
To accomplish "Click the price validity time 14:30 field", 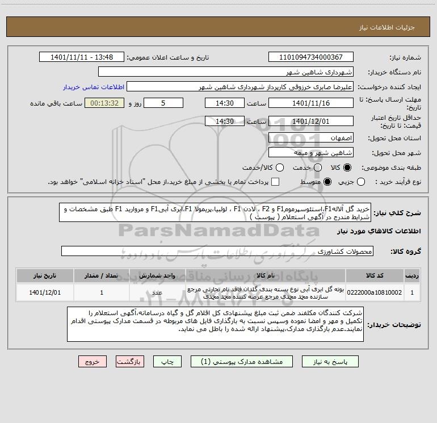I will pyautogui.click(x=225, y=121).
